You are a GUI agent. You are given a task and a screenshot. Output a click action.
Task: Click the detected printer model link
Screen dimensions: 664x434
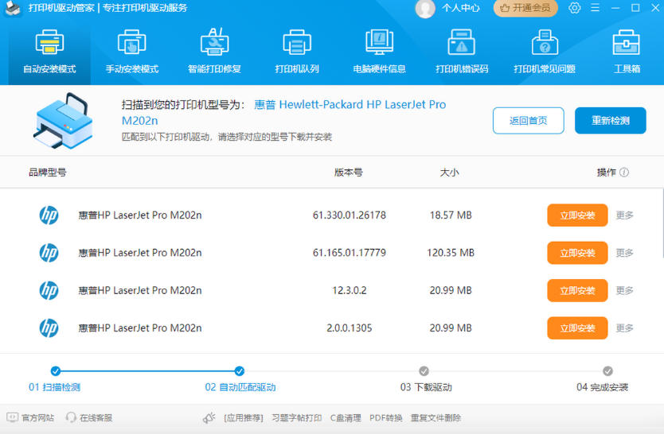(x=283, y=112)
